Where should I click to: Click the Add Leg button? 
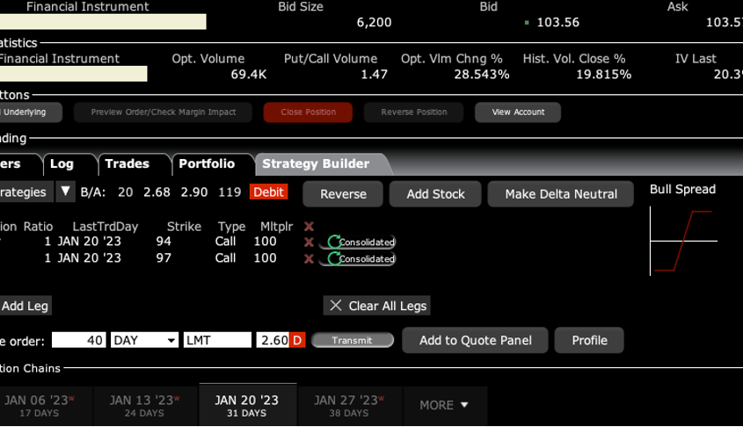25,306
